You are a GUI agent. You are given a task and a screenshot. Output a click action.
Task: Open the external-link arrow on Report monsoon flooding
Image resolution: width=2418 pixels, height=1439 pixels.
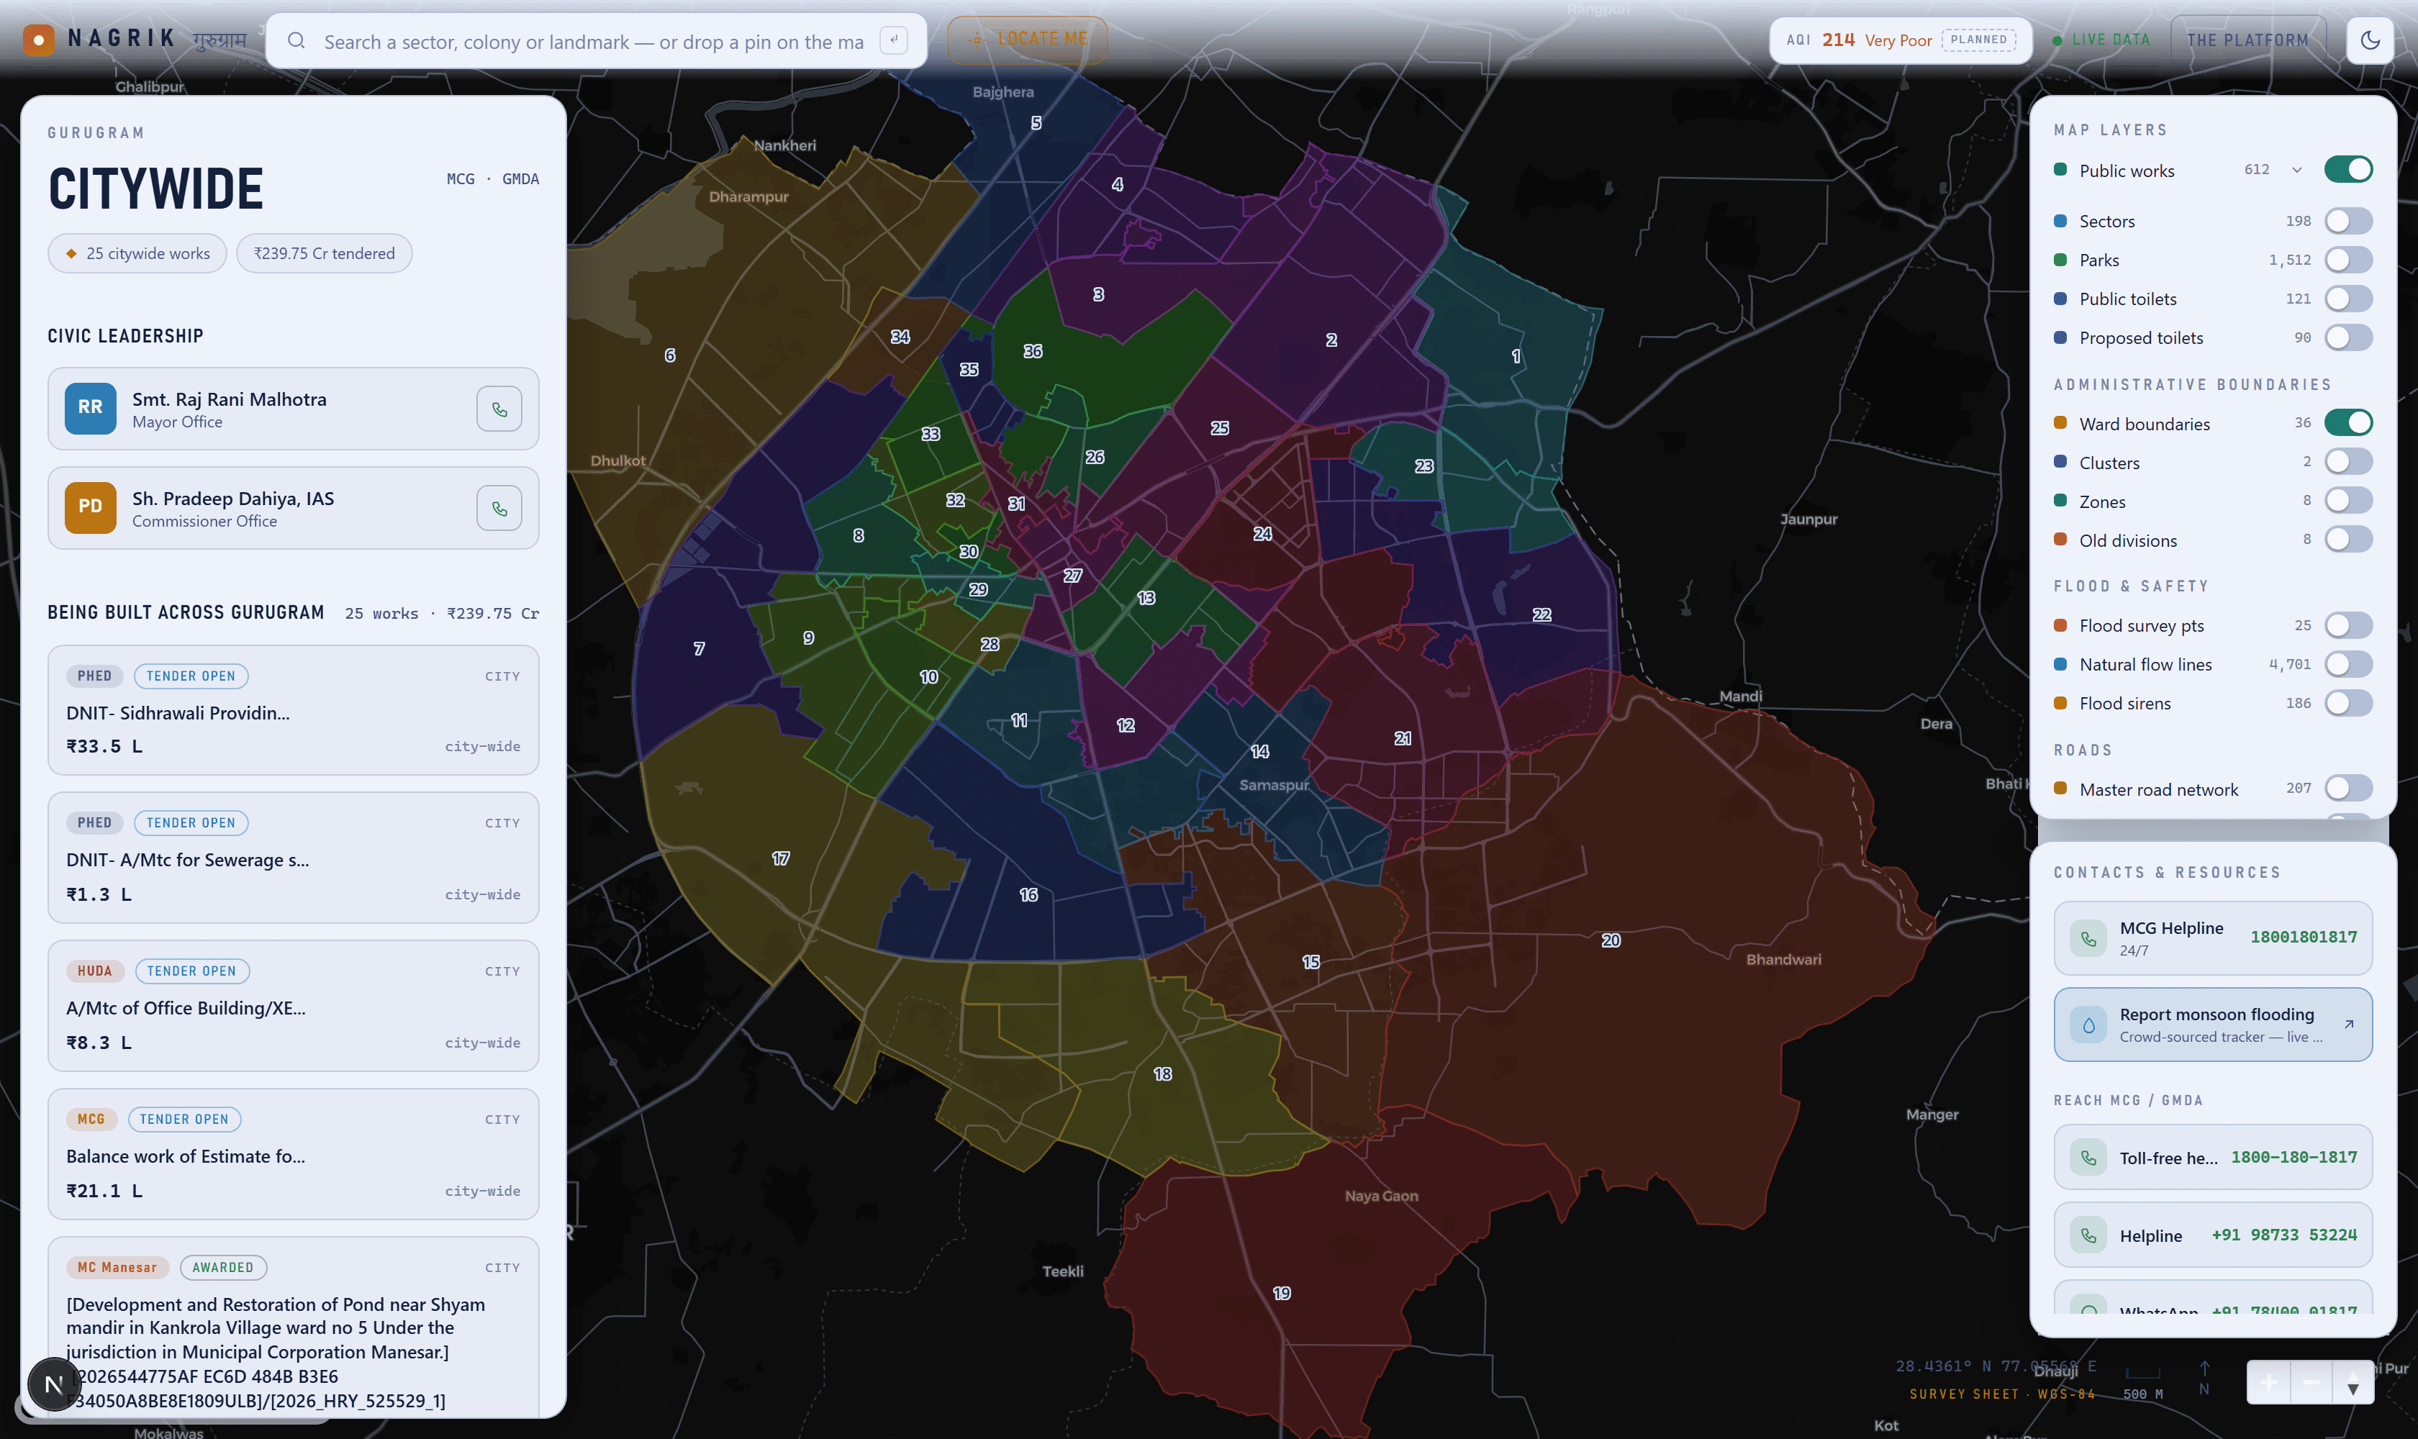[2348, 1024]
